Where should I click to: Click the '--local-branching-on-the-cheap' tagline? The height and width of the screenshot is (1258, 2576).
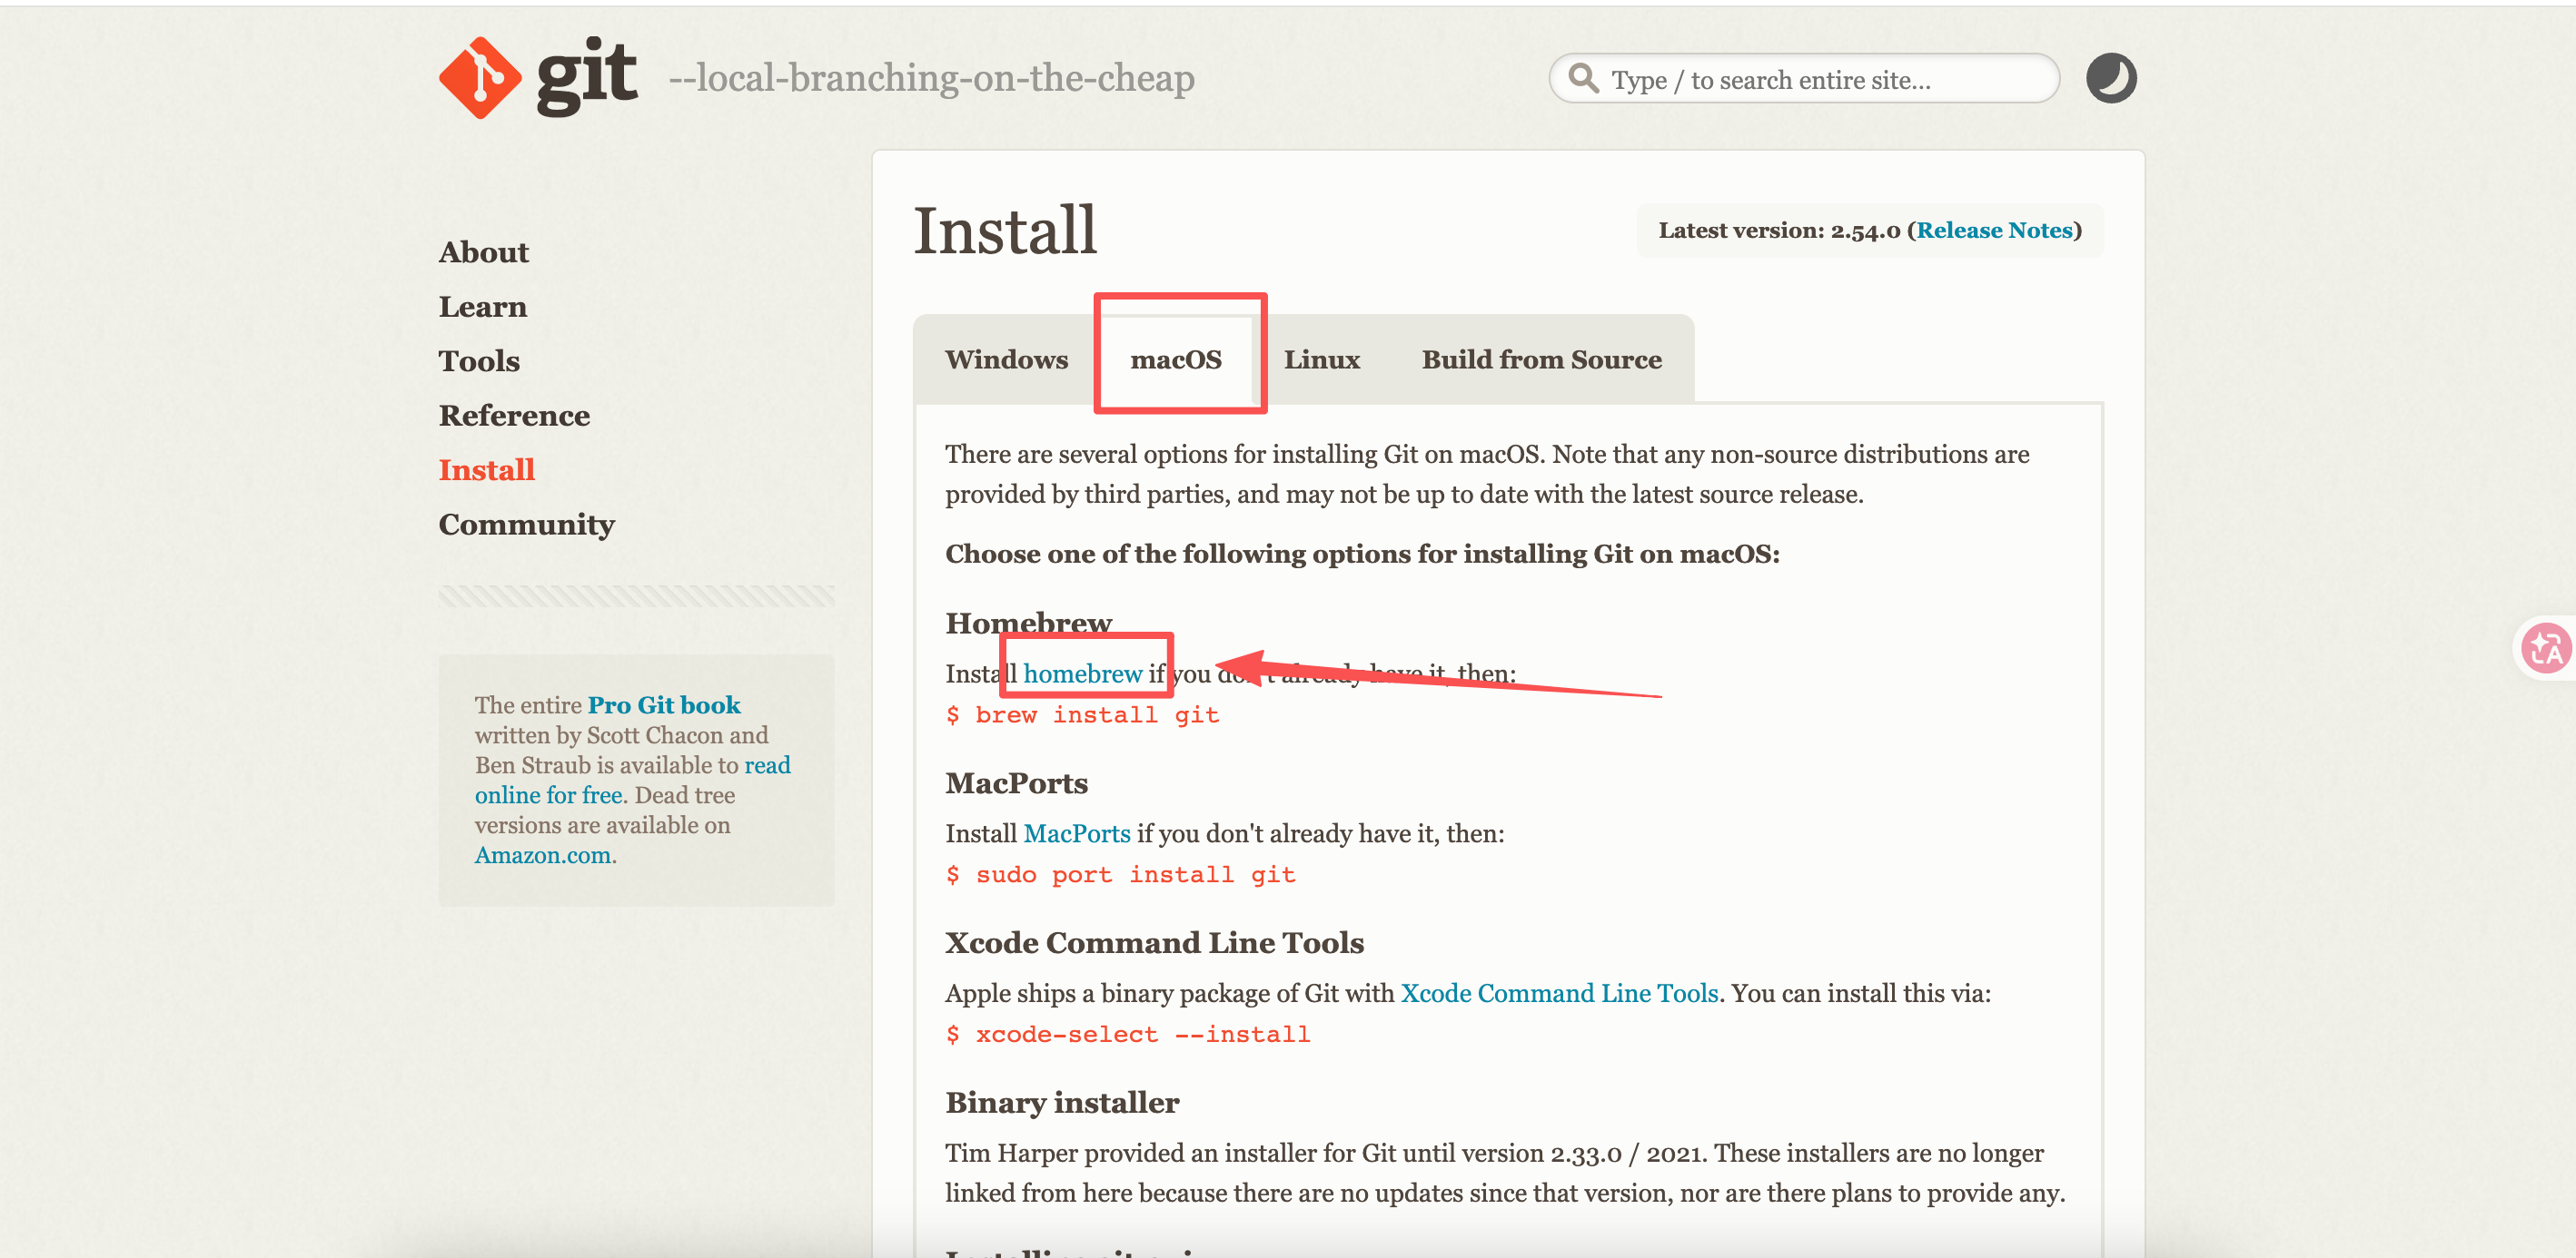click(931, 78)
